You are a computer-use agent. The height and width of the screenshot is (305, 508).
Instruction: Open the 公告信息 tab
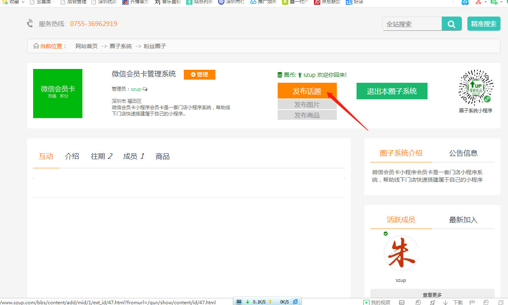point(463,153)
